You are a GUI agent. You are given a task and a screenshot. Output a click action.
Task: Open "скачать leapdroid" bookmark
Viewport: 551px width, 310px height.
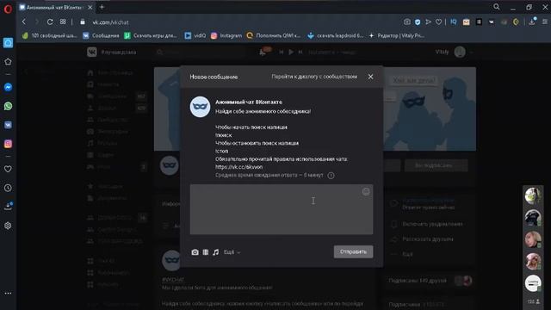point(335,35)
